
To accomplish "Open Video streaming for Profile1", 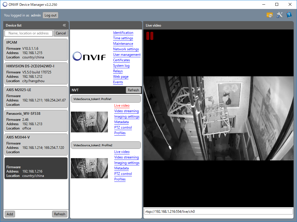I will pyautogui.click(x=127, y=111).
